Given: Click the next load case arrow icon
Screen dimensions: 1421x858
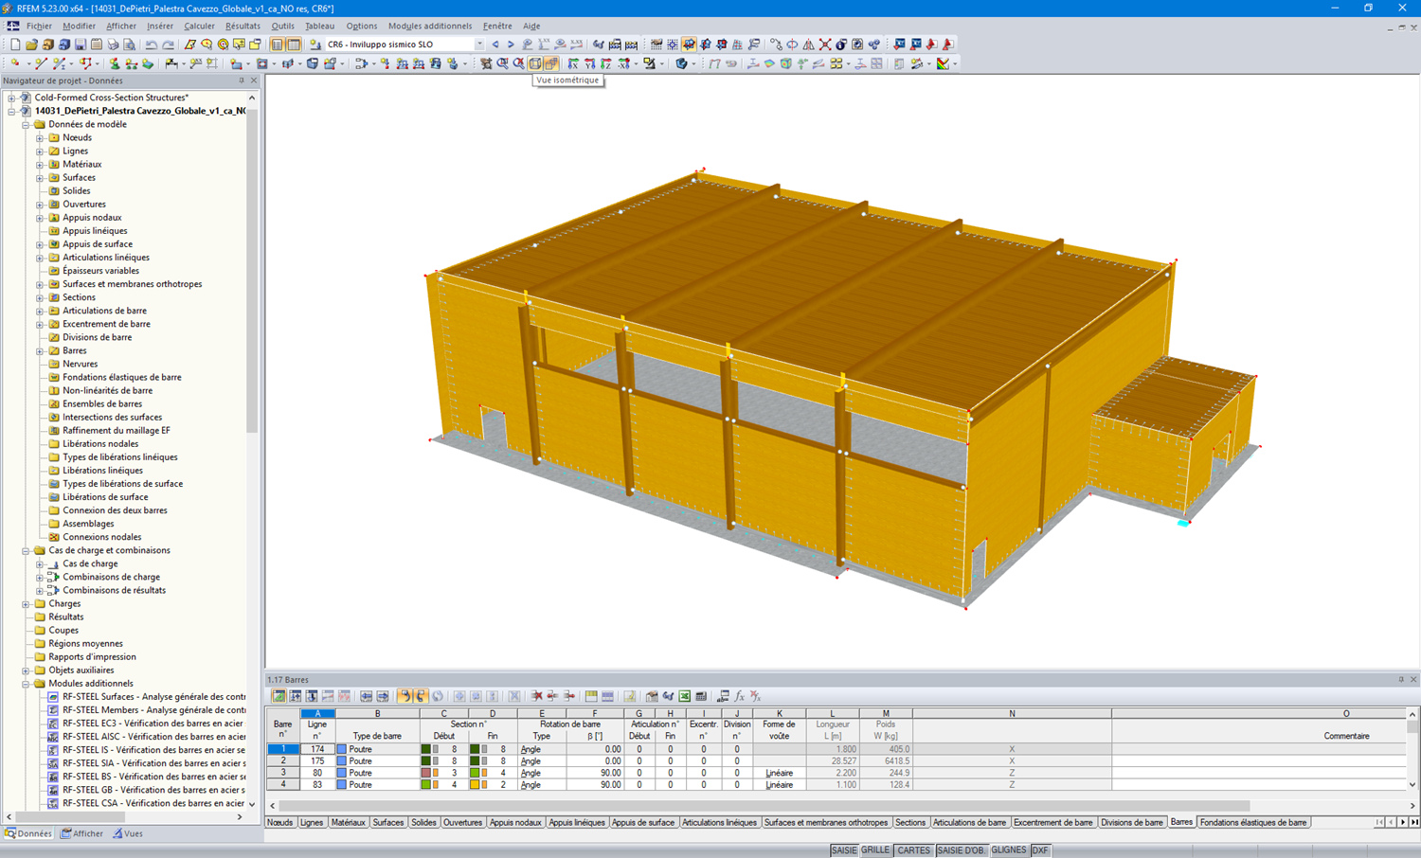Looking at the screenshot, I should tap(510, 45).
